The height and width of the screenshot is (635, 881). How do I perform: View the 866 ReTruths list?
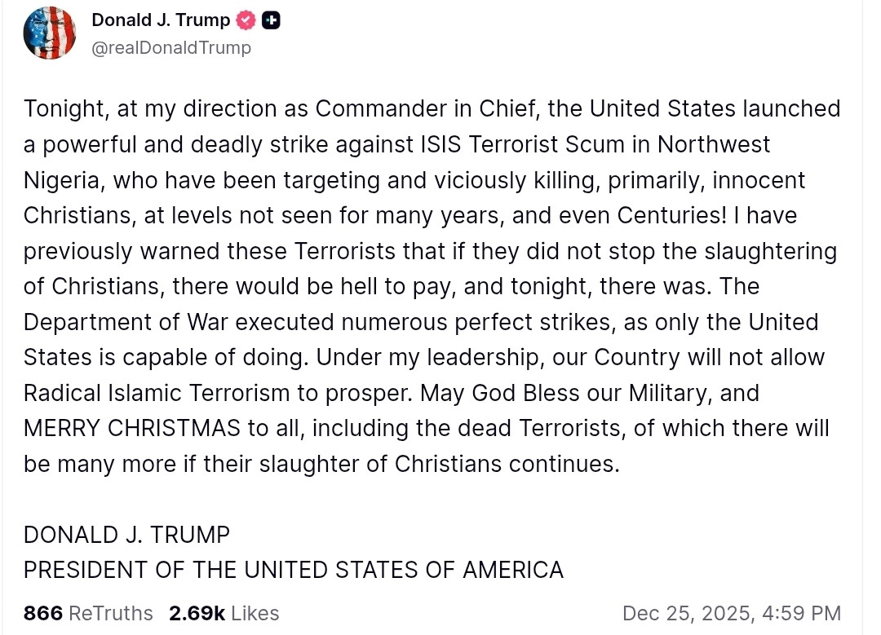(88, 613)
